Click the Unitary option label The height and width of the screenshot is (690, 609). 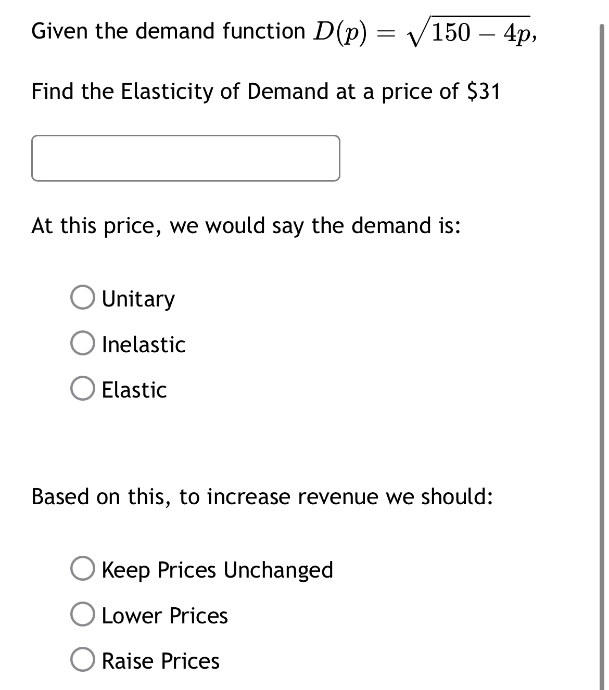point(137,298)
